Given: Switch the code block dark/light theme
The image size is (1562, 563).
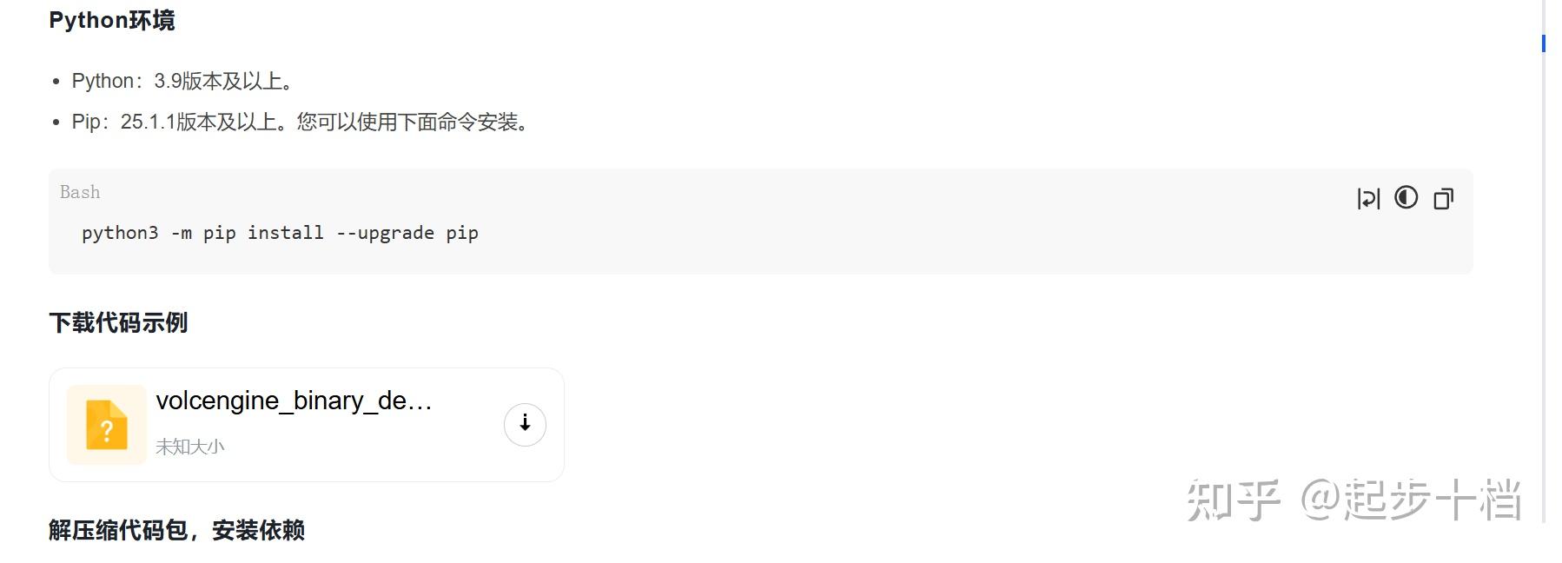Looking at the screenshot, I should coord(1406,198).
